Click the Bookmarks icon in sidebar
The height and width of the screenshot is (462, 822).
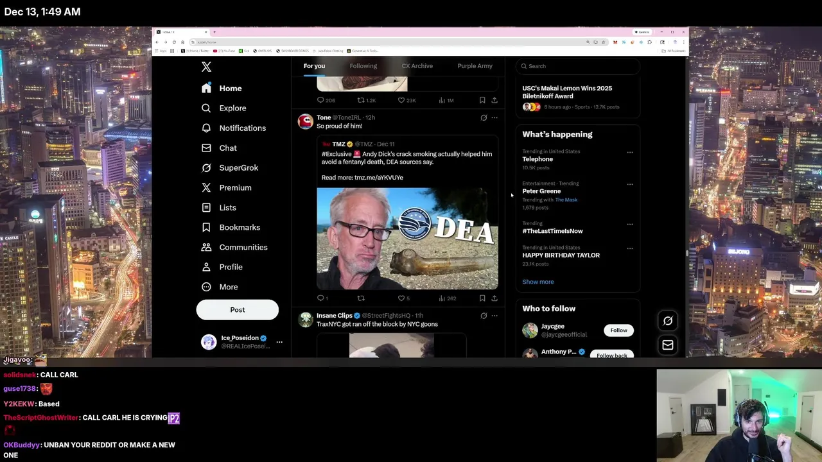pyautogui.click(x=206, y=228)
